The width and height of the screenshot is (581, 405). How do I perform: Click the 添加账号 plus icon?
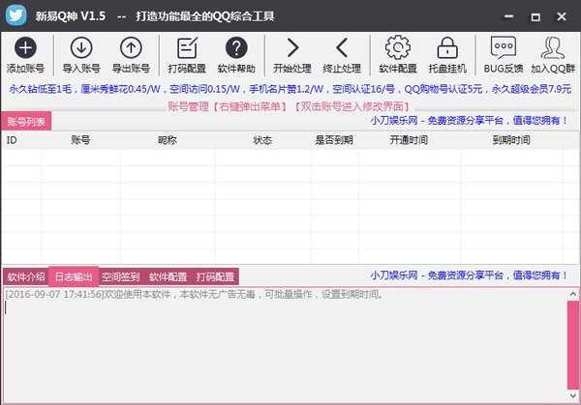[x=25, y=47]
